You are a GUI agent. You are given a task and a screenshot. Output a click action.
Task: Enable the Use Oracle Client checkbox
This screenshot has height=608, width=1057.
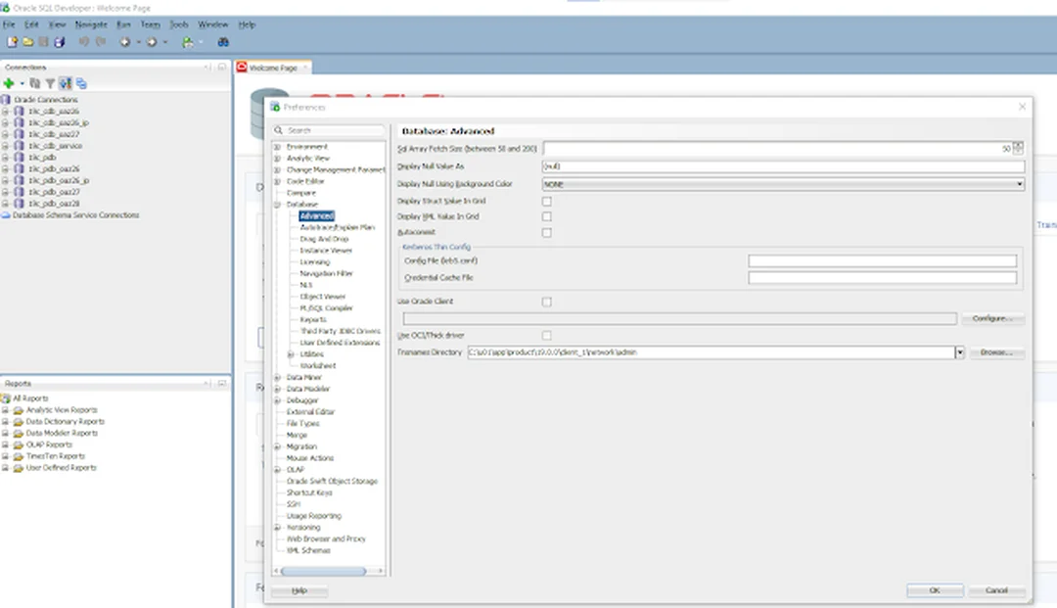547,302
